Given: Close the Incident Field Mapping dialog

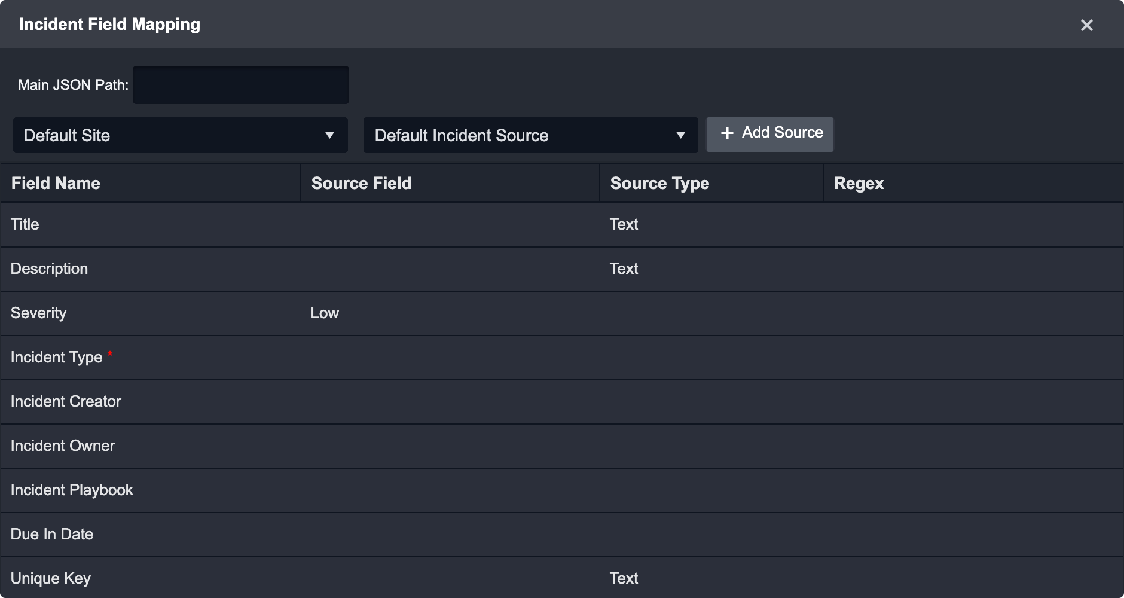Looking at the screenshot, I should click(1086, 25).
